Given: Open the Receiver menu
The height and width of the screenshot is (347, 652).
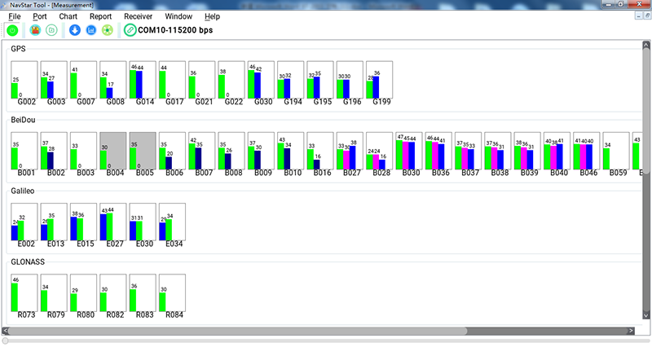Looking at the screenshot, I should (x=138, y=16).
